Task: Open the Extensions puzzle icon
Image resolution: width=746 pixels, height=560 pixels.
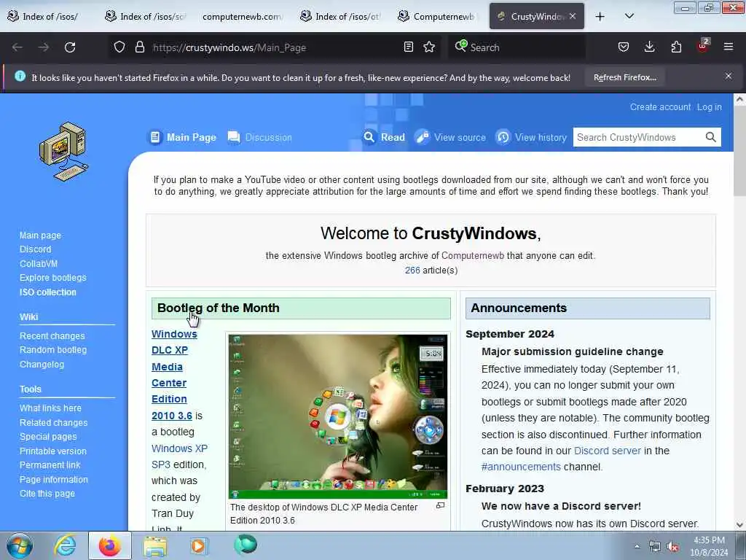Action: pos(676,47)
